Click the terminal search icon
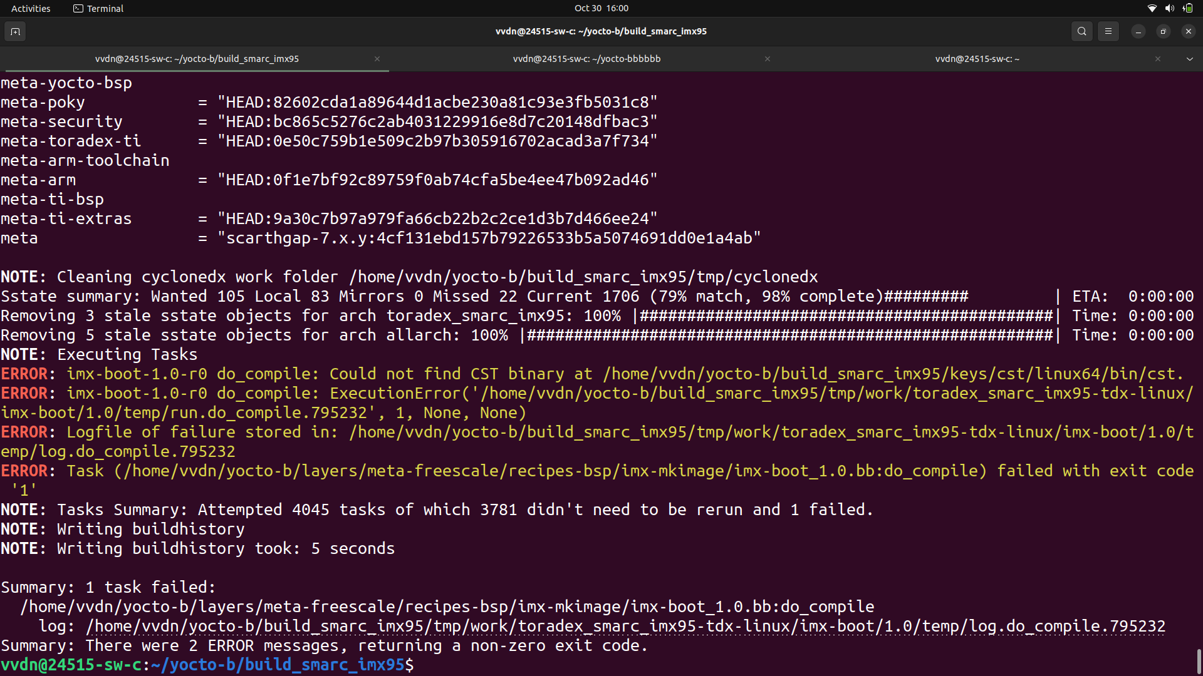The width and height of the screenshot is (1203, 676). pos(1081,31)
